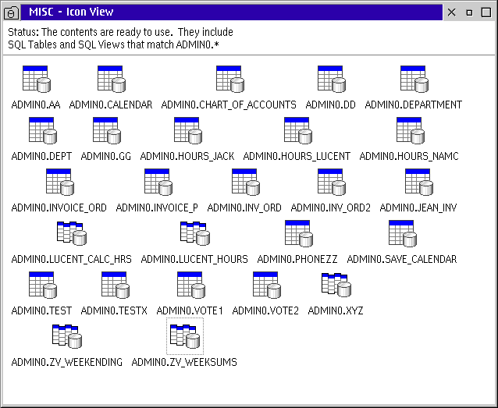
Task: Select the ADMIN0.TEST table icon
Action: tap(43, 285)
